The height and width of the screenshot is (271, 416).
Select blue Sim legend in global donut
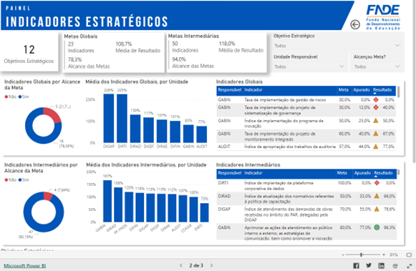click(x=24, y=97)
